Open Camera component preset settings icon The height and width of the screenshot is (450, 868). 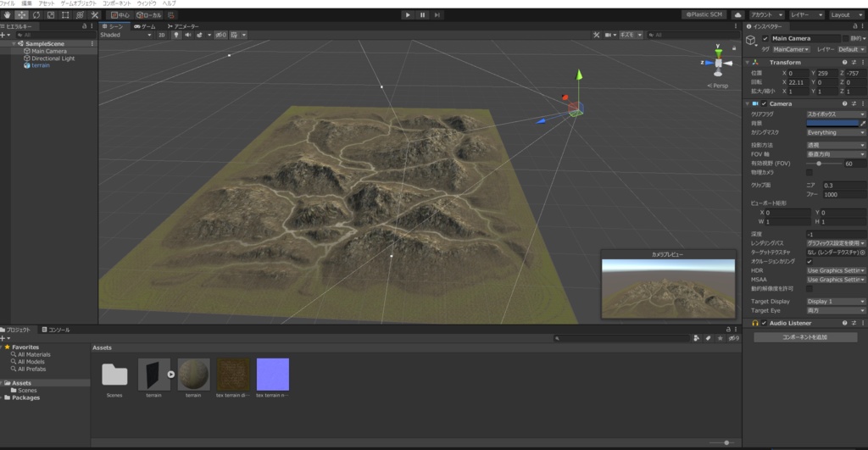[x=854, y=103]
